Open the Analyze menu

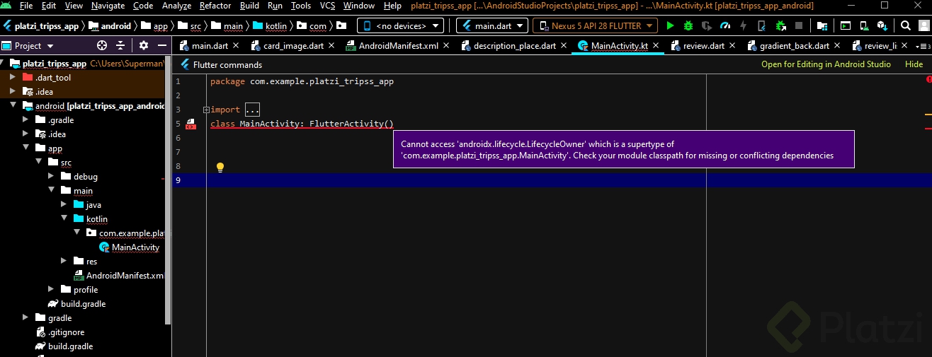point(176,6)
